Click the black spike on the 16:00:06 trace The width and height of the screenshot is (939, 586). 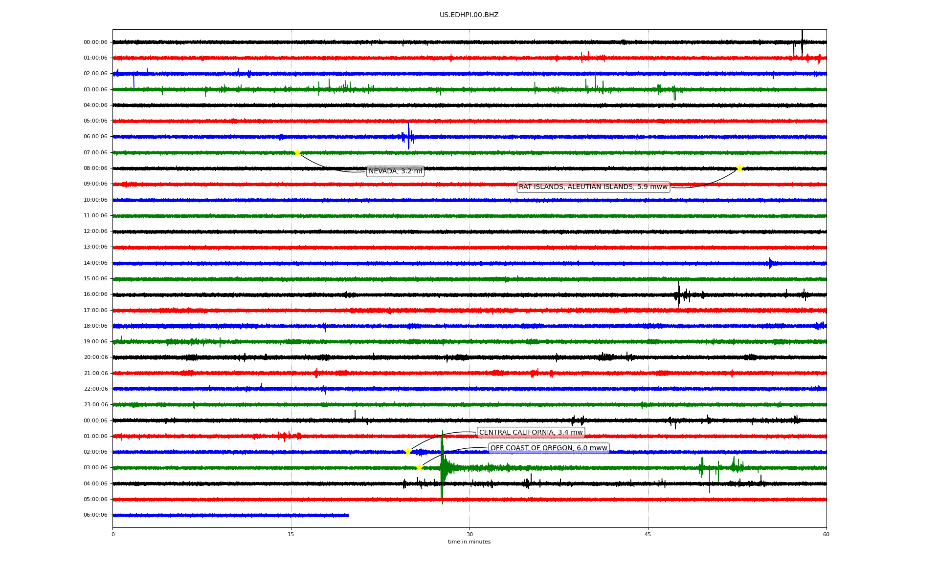(679, 294)
